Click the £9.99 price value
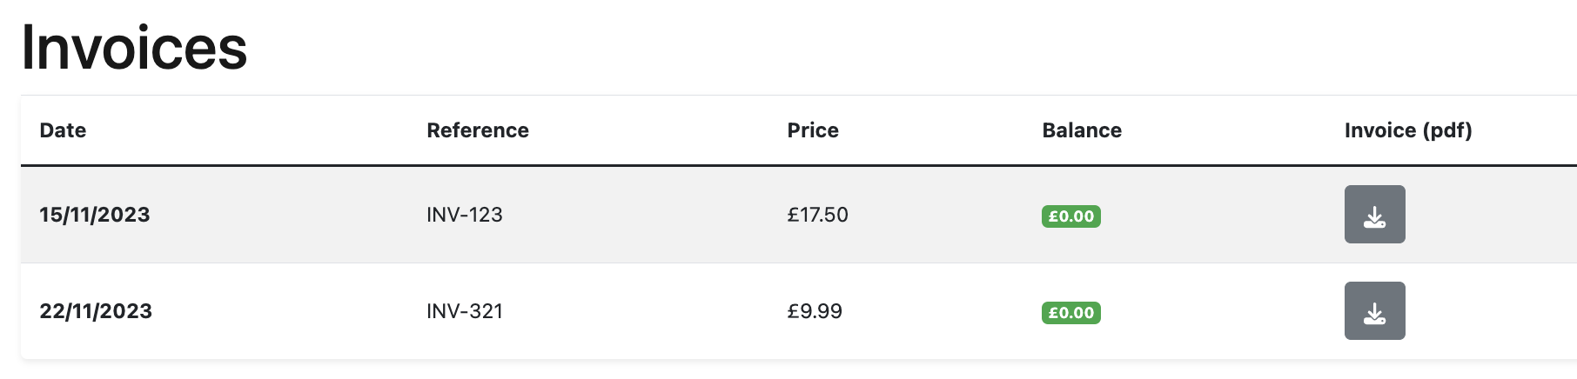The width and height of the screenshot is (1577, 379). pos(815,311)
